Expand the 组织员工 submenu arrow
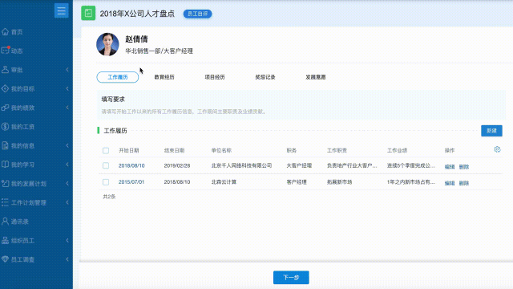The image size is (513, 289). (x=67, y=241)
